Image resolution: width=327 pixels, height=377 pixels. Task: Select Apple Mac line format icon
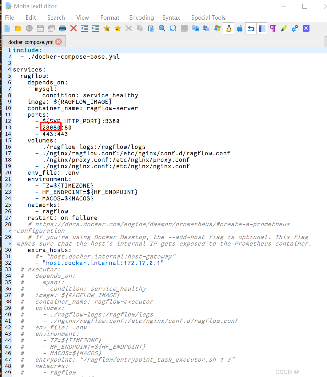click(x=240, y=29)
